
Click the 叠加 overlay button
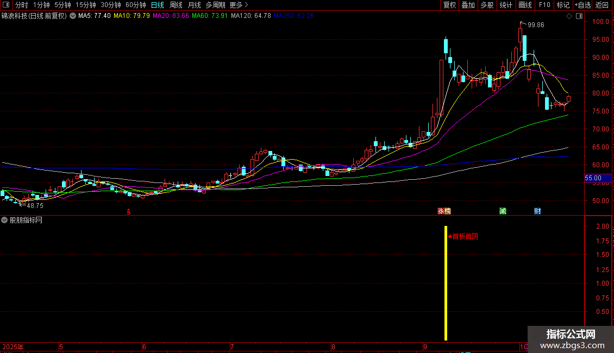[x=468, y=5]
